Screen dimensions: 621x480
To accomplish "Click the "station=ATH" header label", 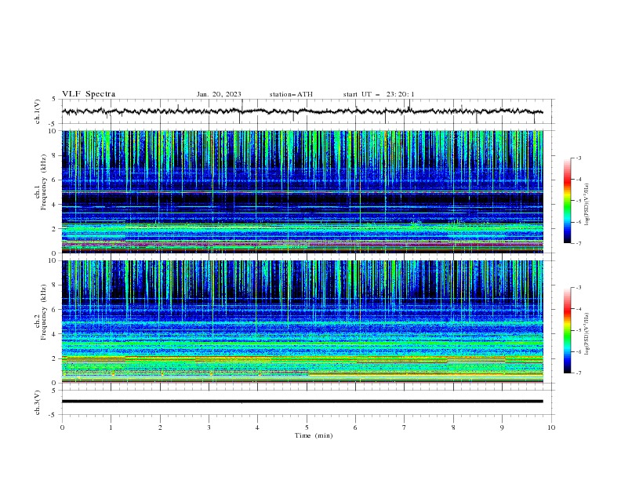I will click(x=291, y=94).
